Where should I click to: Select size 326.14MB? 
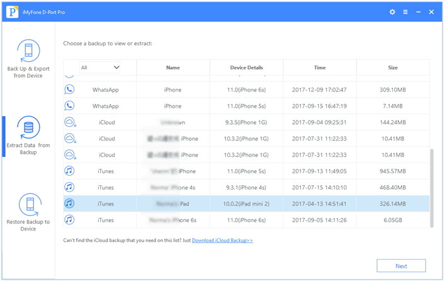393,204
